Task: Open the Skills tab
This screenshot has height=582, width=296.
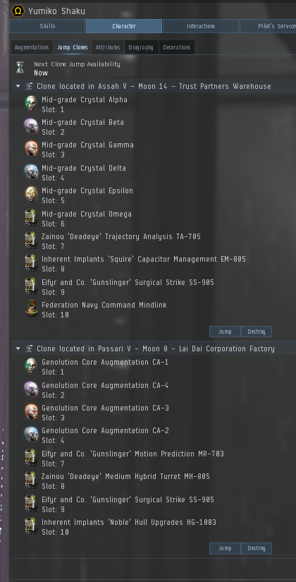Action: point(47,26)
